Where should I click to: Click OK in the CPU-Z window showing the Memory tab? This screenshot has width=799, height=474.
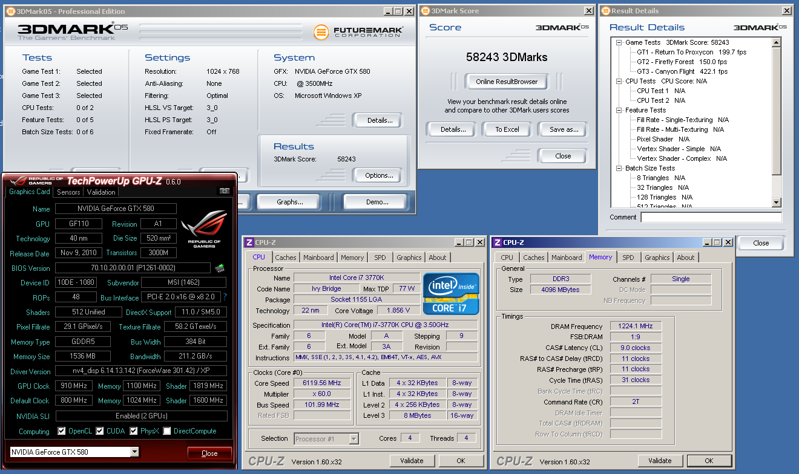[708, 461]
